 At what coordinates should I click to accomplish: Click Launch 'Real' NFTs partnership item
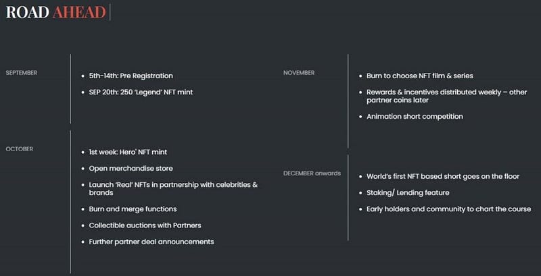click(173, 188)
